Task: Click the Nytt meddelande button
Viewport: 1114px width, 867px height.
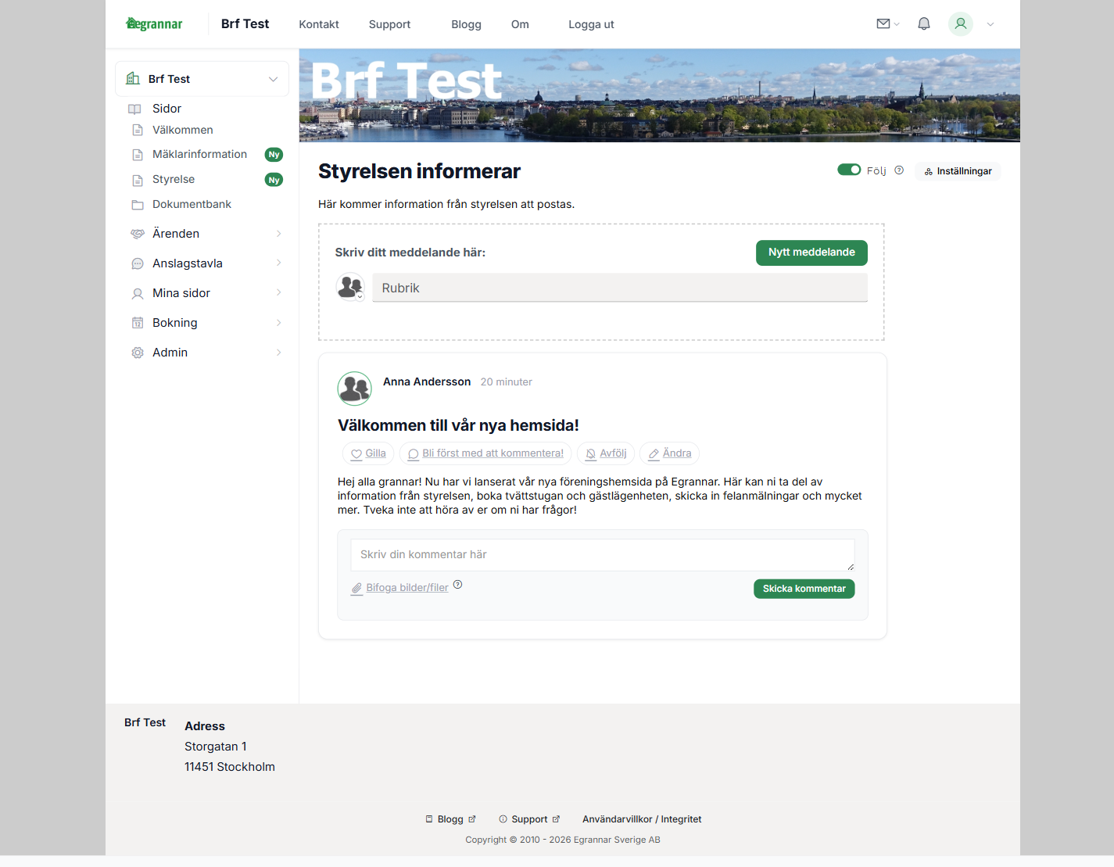Action: click(811, 253)
